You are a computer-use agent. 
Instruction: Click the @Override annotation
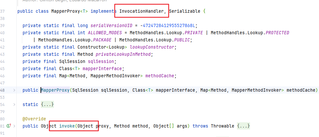[34, 119]
